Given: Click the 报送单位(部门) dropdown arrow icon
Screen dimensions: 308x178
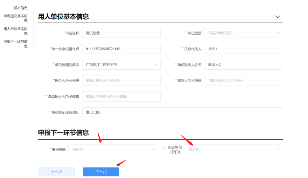Looking at the screenshot, I should 278,149.
